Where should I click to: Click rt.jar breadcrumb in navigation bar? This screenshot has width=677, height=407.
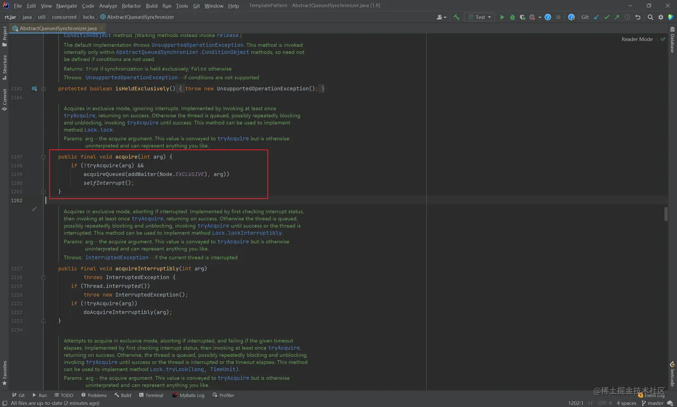tap(10, 17)
